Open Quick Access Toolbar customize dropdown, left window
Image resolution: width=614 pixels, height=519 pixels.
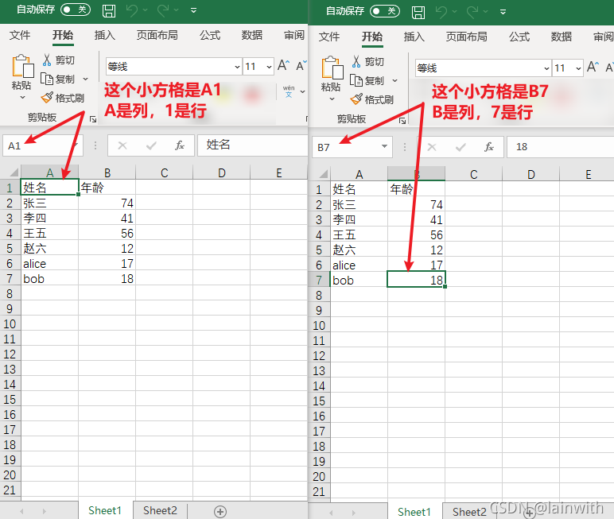point(193,10)
